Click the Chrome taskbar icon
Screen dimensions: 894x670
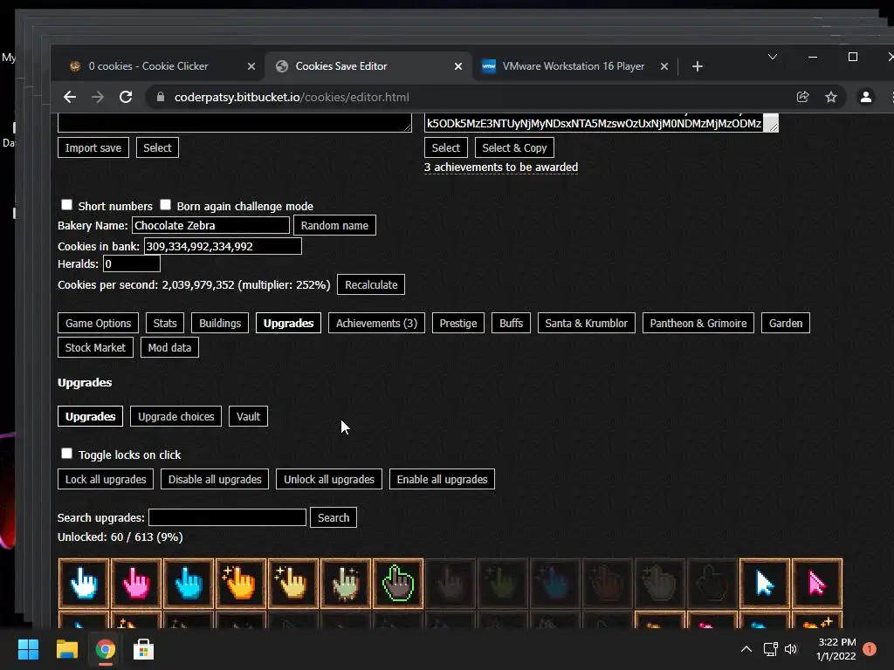pos(105,649)
